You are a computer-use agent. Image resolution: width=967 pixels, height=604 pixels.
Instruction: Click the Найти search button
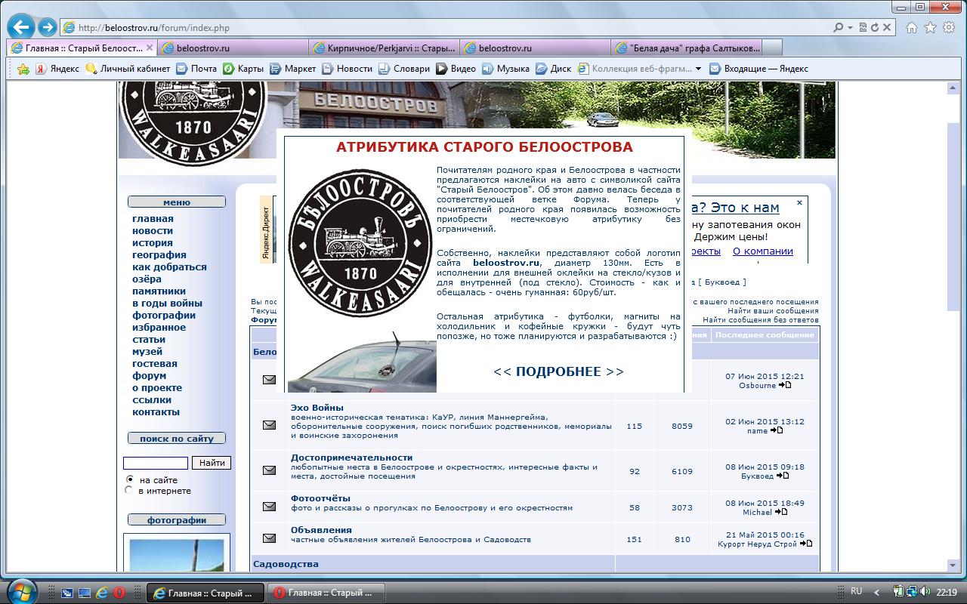click(x=212, y=463)
